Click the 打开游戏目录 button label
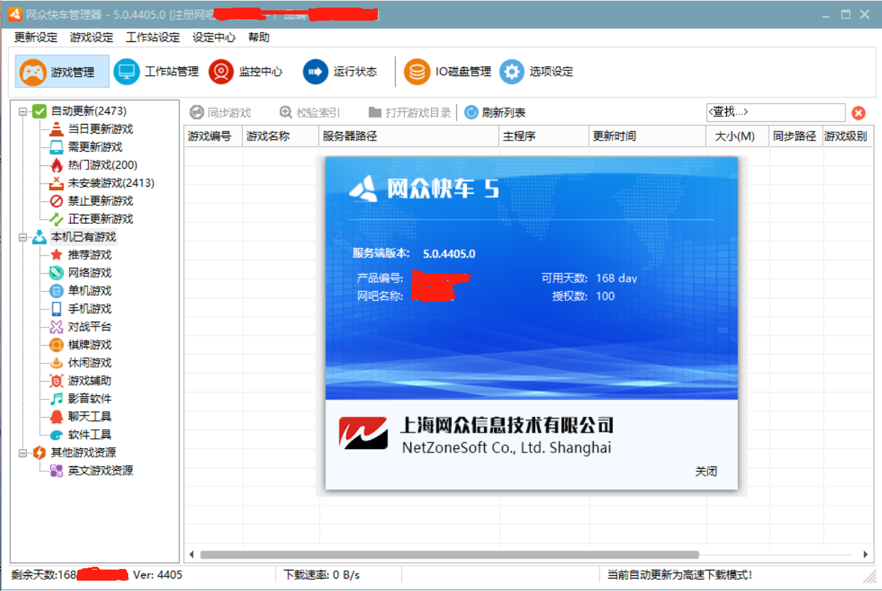This screenshot has width=882, height=591. coord(418,113)
